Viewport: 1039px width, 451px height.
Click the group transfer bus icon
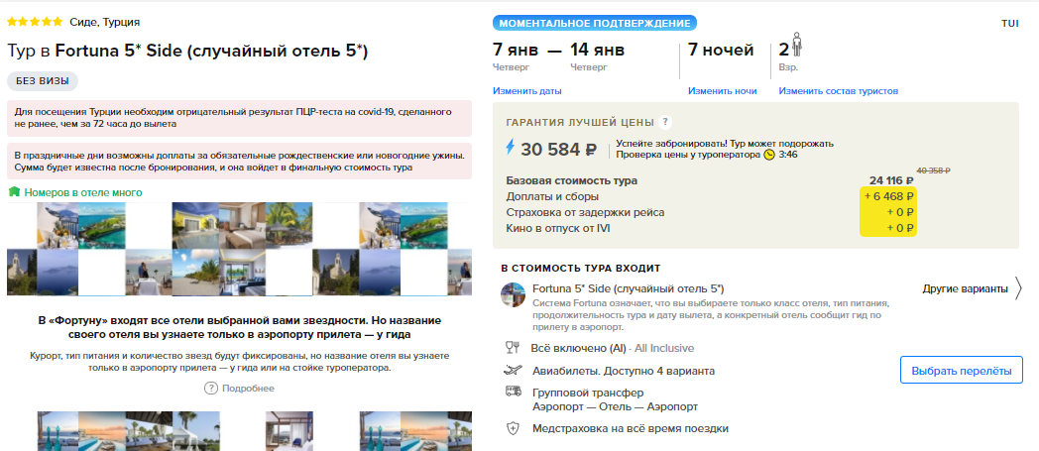pyautogui.click(x=513, y=392)
